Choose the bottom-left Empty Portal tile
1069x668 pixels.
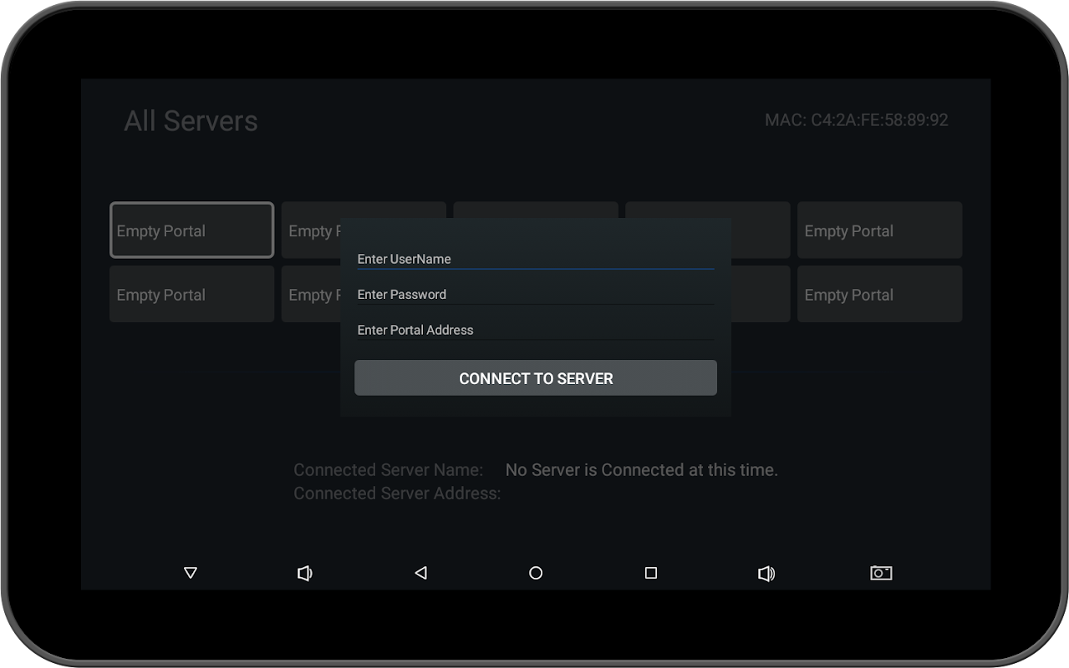tap(192, 294)
